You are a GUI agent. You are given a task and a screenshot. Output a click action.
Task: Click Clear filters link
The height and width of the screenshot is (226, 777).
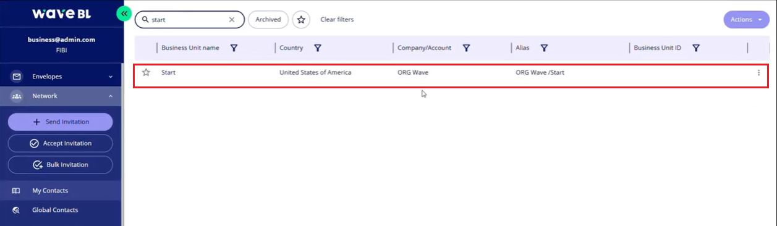coord(337,20)
